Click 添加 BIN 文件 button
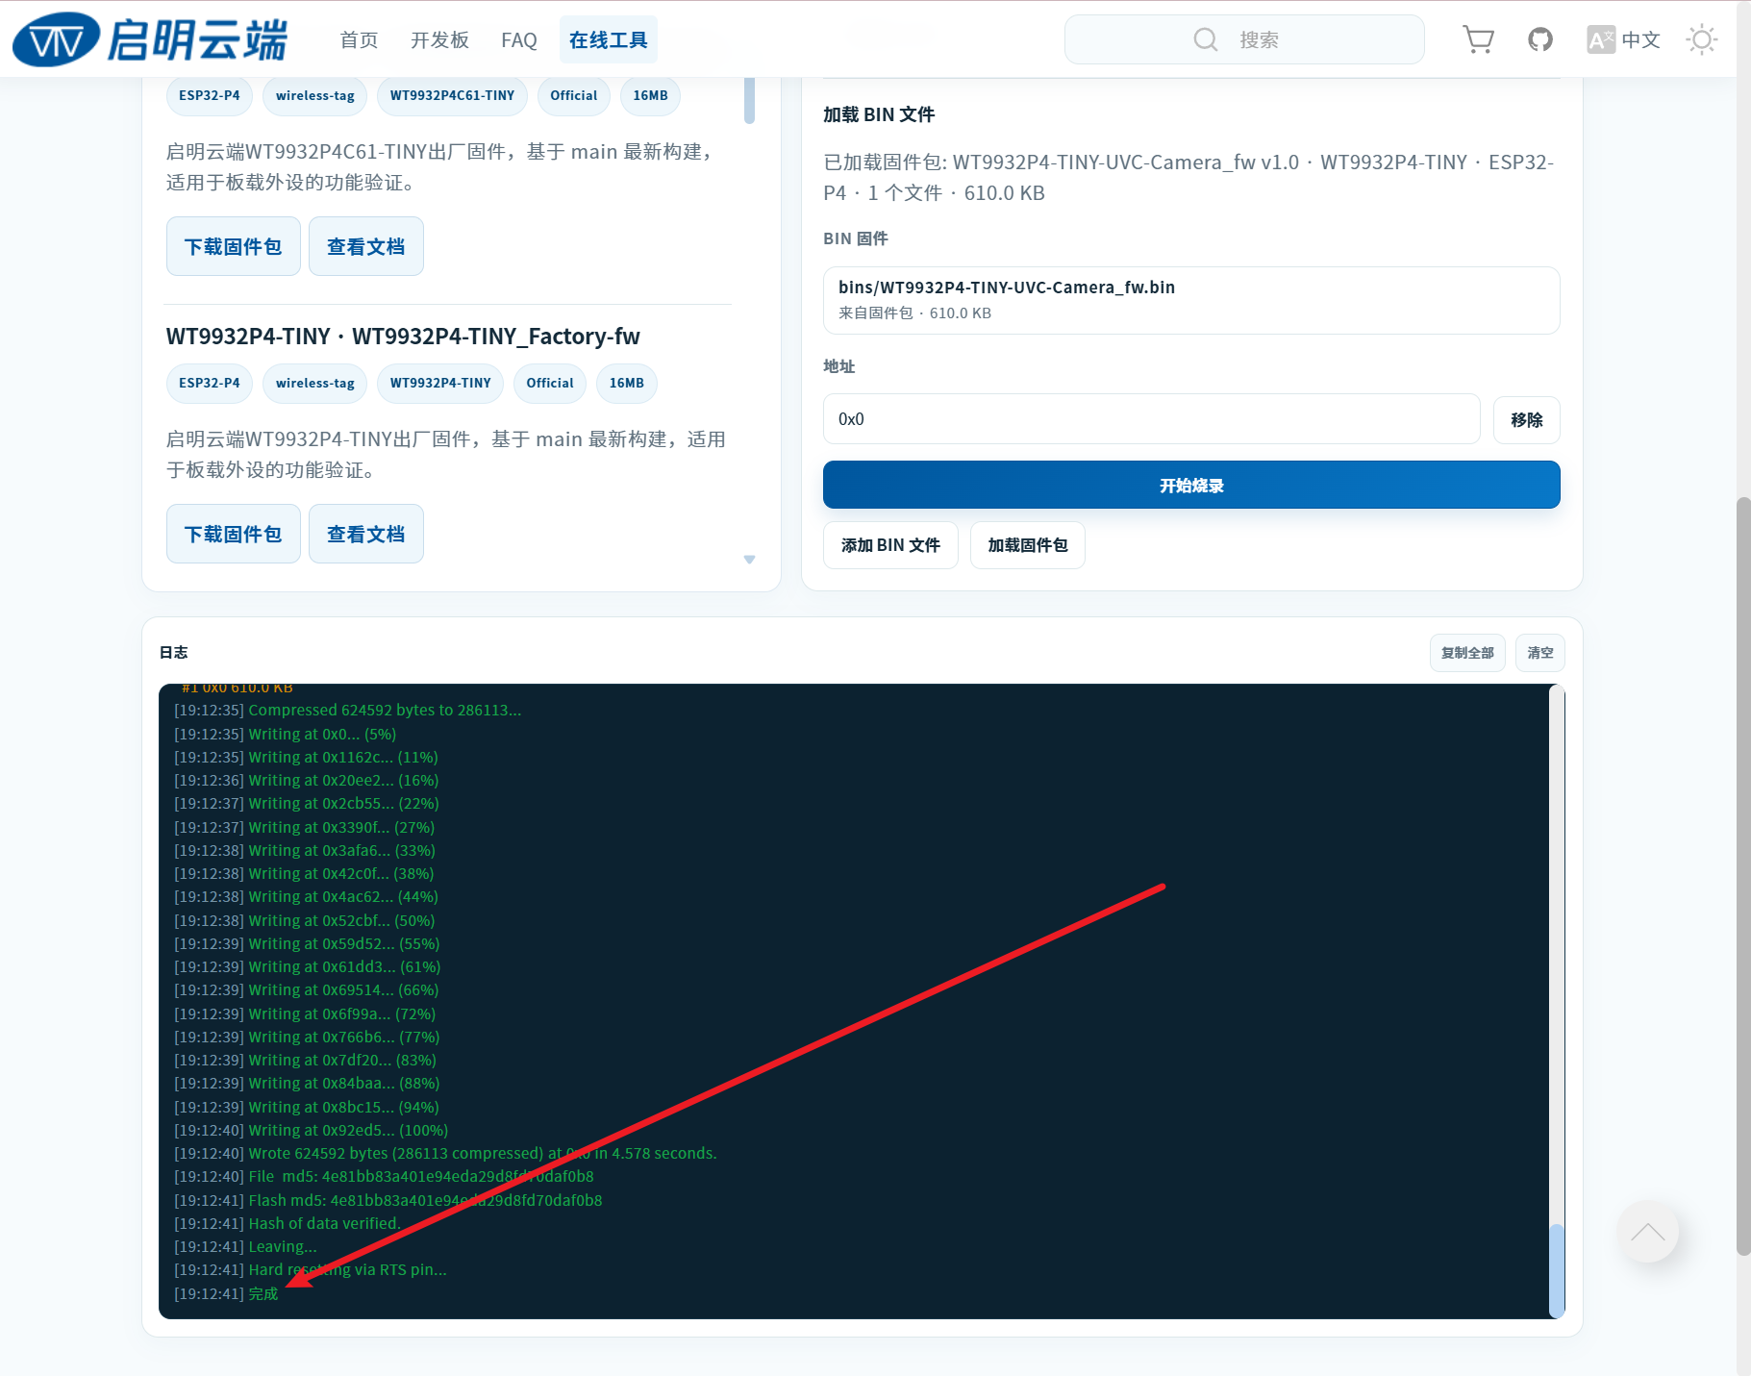This screenshot has width=1751, height=1376. click(890, 545)
